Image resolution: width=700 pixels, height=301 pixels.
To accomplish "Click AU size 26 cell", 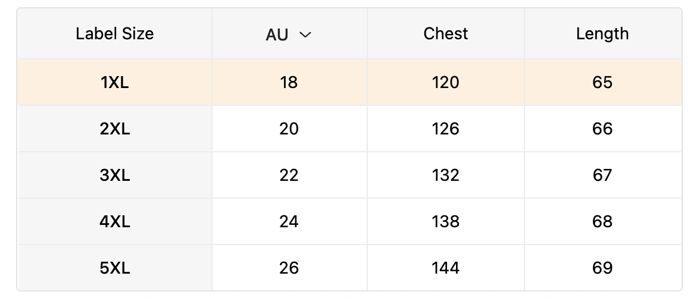I will tap(289, 268).
